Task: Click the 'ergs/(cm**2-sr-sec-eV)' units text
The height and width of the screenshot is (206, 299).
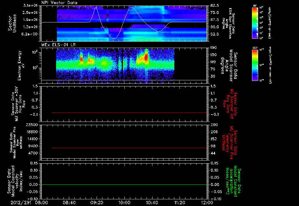Action: point(270,65)
